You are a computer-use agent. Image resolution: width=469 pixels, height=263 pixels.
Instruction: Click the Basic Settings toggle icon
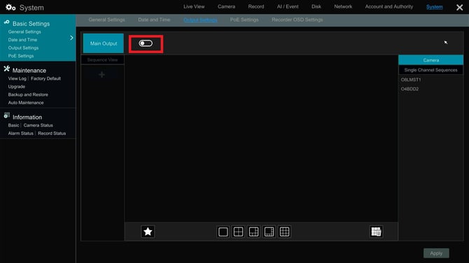pyautogui.click(x=6, y=22)
